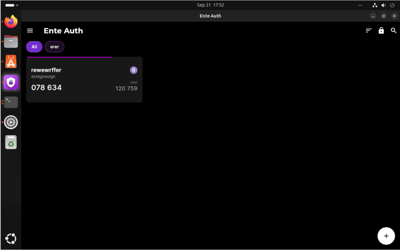The height and width of the screenshot is (250, 400).
Task: Click the dsfdghdsfgh account subtitle
Action: (43, 77)
